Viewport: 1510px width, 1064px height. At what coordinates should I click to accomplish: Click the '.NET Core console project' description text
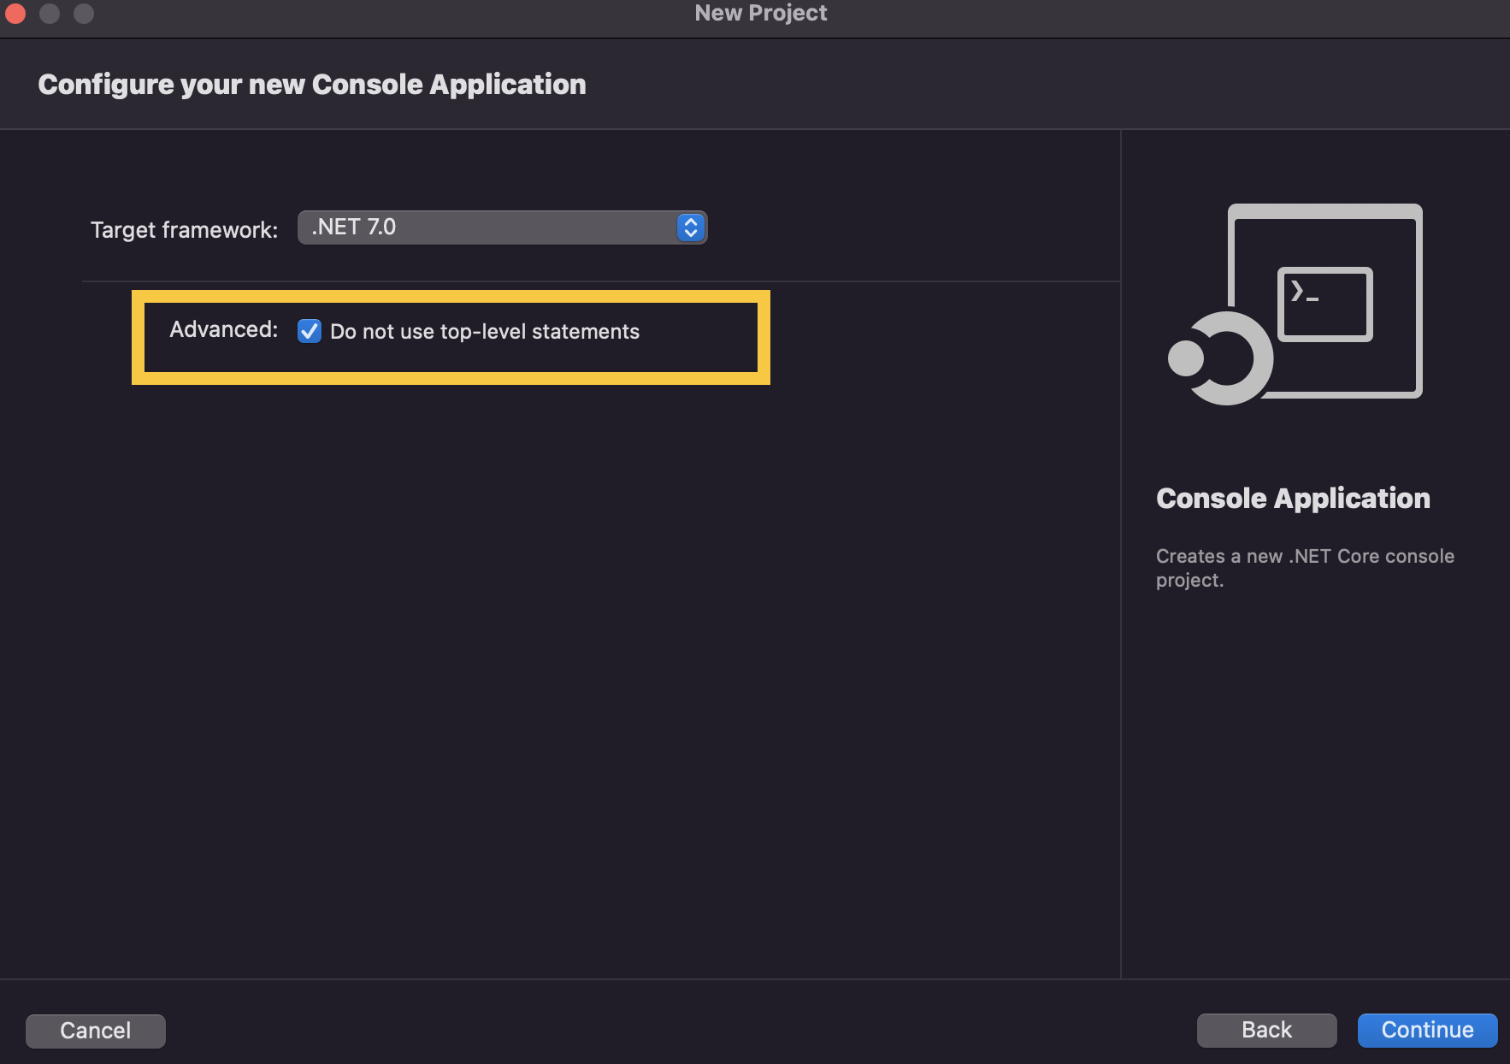1304,568
